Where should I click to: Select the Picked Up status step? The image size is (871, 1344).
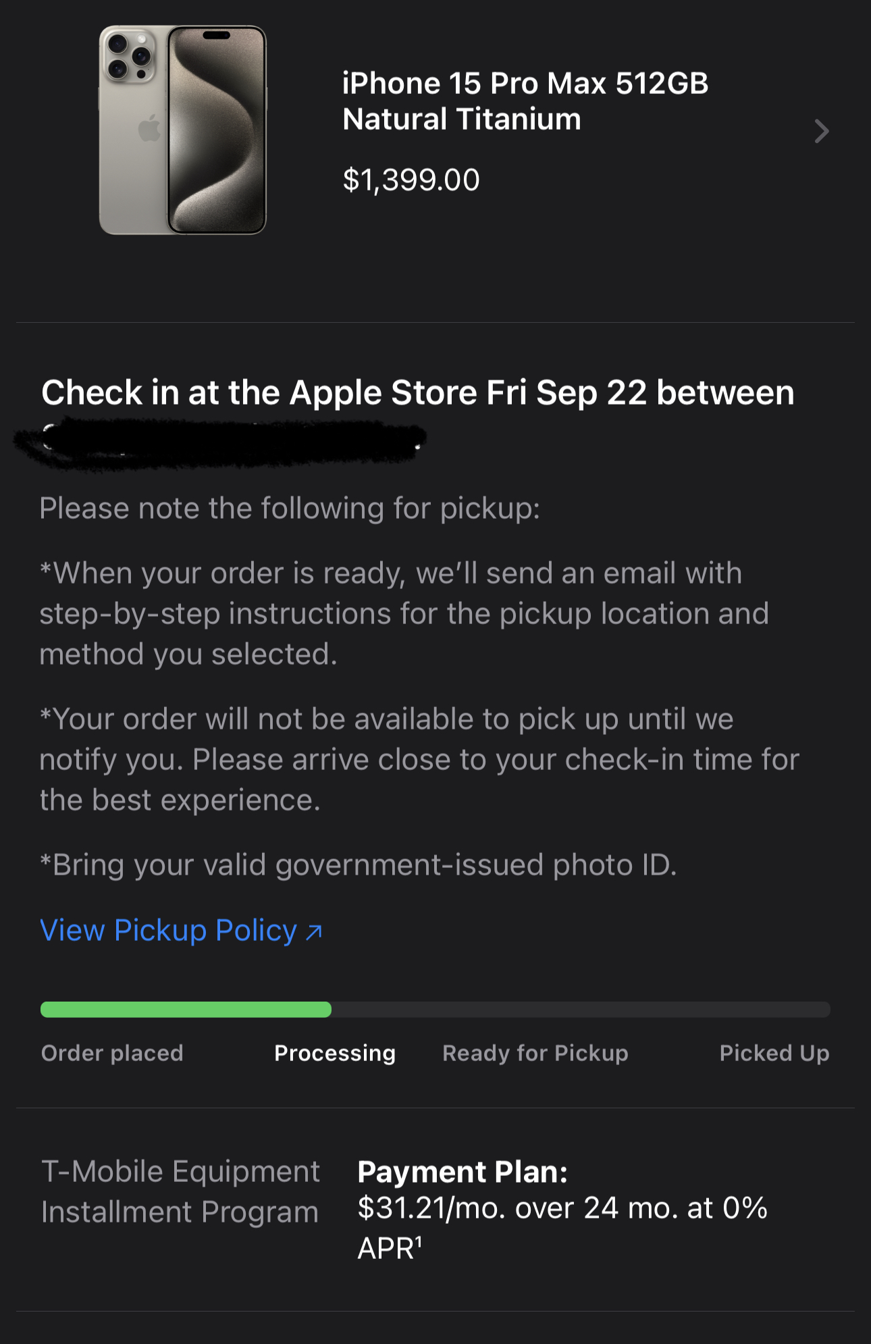[774, 1053]
